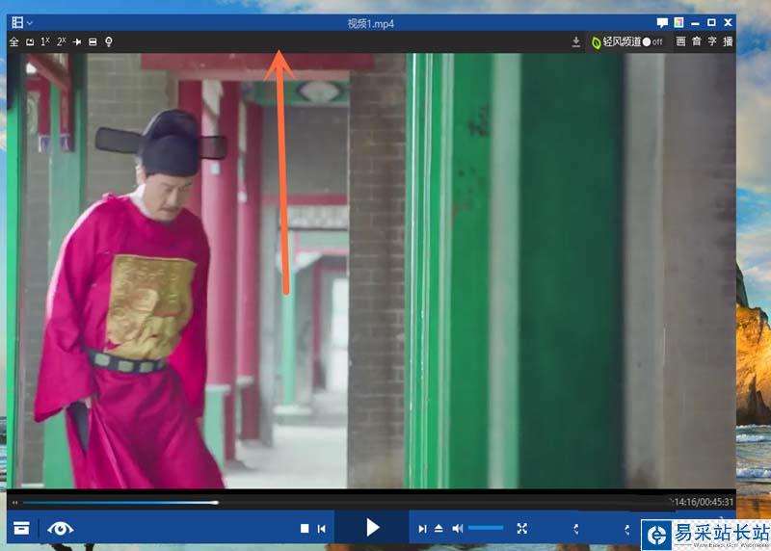This screenshot has width=771, height=551.
Task: Open the 音 audio settings
Action: pyautogui.click(x=697, y=41)
